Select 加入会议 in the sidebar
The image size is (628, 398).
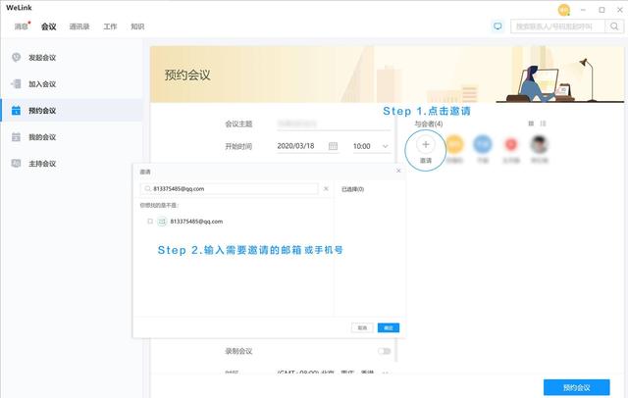[x=42, y=84]
